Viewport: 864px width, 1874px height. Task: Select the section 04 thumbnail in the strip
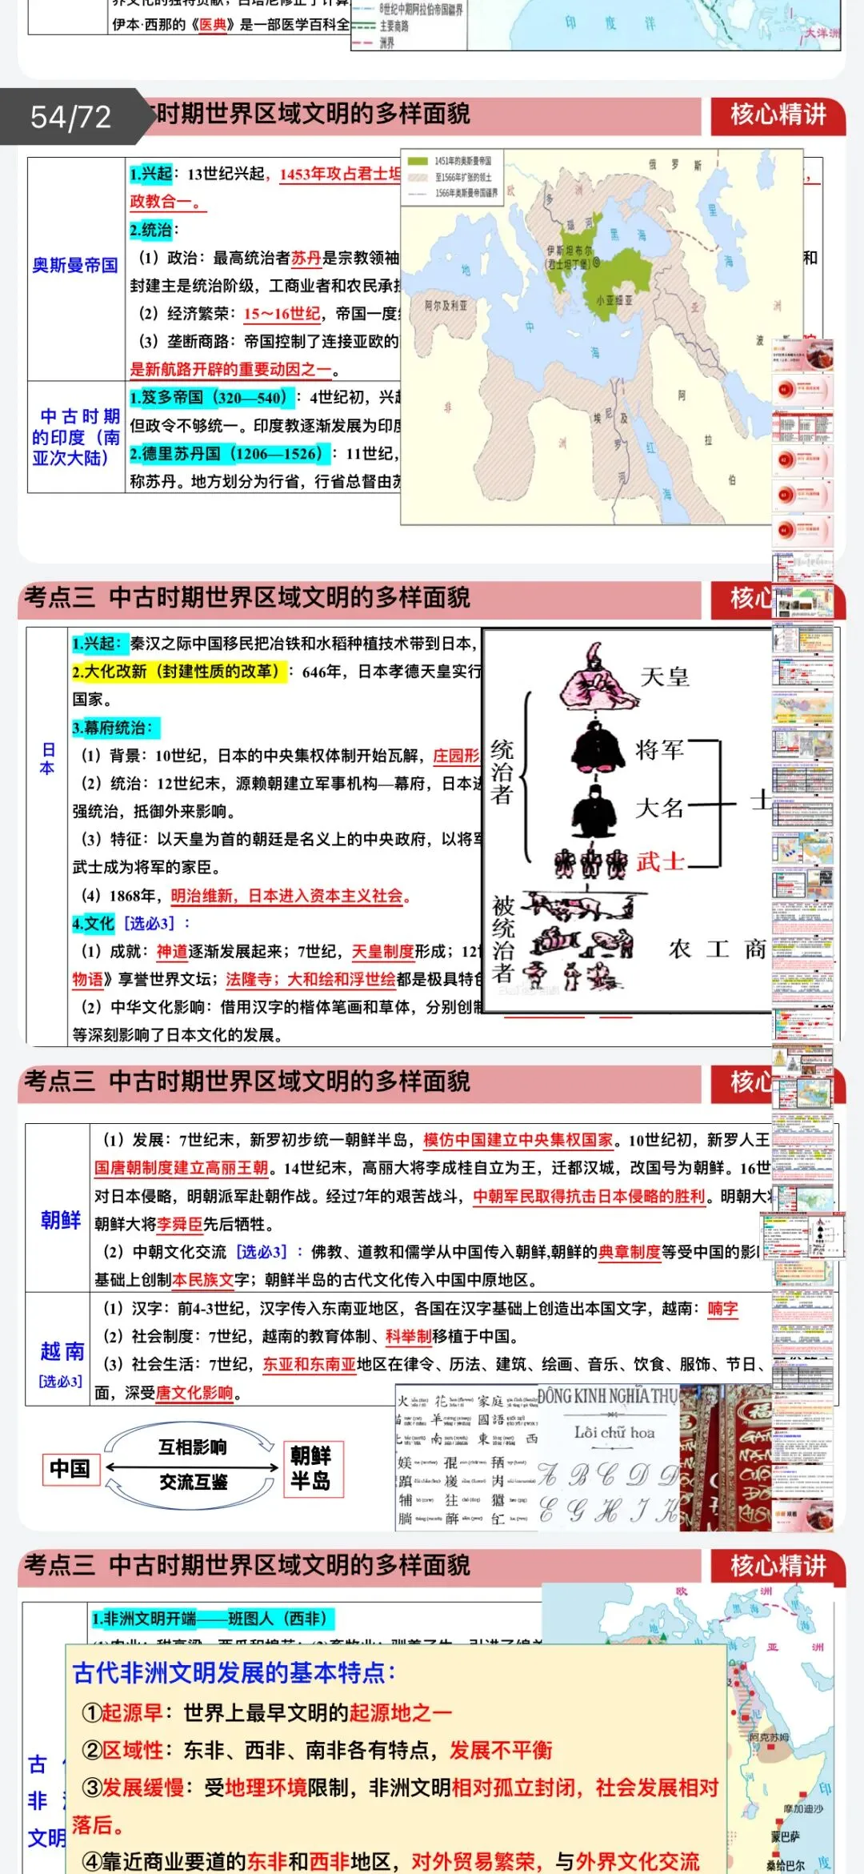[x=803, y=531]
